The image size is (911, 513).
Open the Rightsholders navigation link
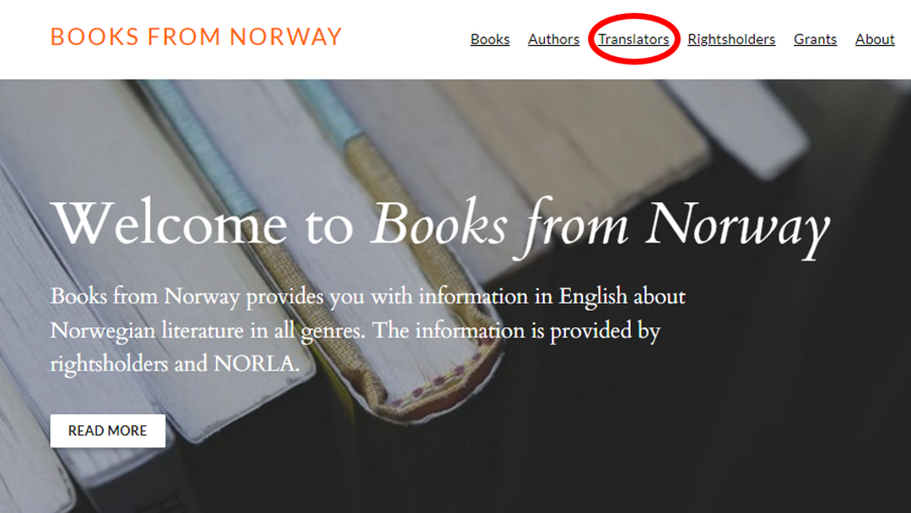731,39
